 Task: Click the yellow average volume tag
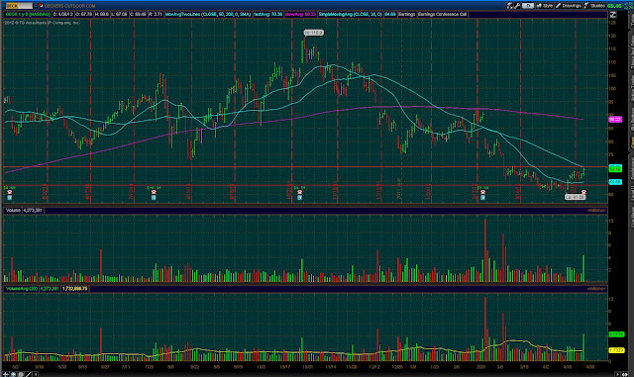point(616,350)
